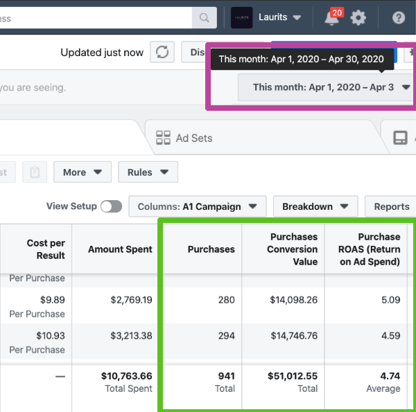Open the Rules dropdown menu
Viewport: 416px width, 412px height.
click(148, 172)
